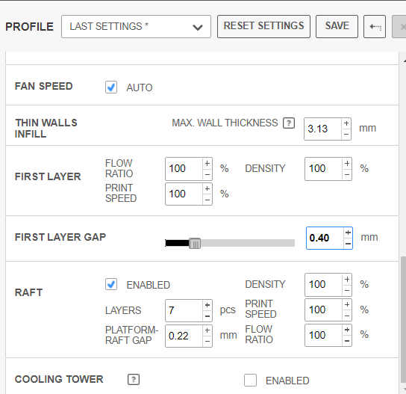Click the First Layer Gap slider handle

point(195,243)
